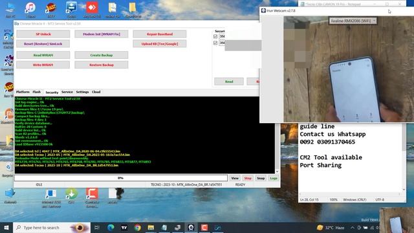Click the READY status in CM2 status bar
This screenshot has height=233, width=414.
[x=240, y=184]
